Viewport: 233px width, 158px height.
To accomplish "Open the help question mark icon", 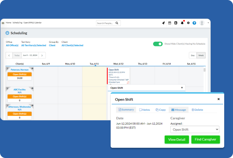I will coord(195,23).
